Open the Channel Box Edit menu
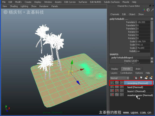 pos(124,14)
